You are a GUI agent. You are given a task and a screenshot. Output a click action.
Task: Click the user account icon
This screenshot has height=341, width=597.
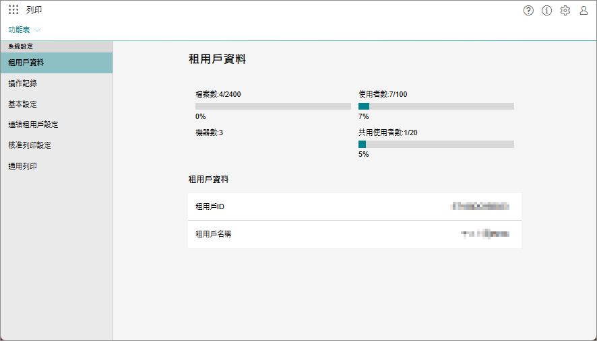[584, 10]
